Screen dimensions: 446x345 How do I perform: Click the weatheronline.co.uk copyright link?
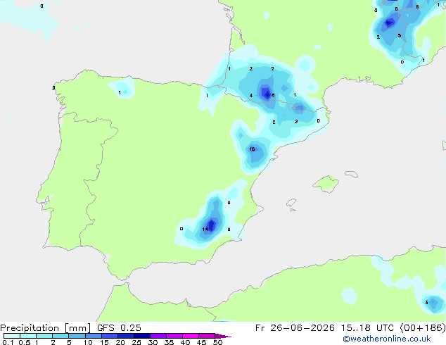click(386, 339)
